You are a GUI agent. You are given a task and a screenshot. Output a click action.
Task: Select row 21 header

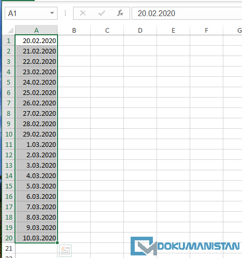click(x=9, y=248)
